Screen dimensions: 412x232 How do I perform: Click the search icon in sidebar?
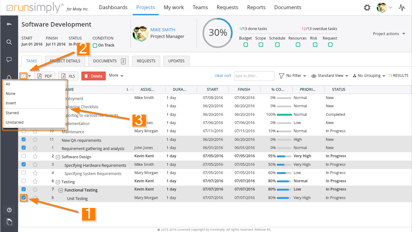(9, 42)
